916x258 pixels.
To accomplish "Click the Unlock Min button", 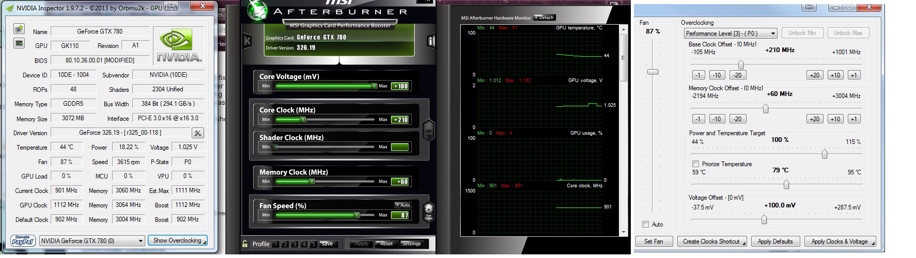I will tap(802, 33).
